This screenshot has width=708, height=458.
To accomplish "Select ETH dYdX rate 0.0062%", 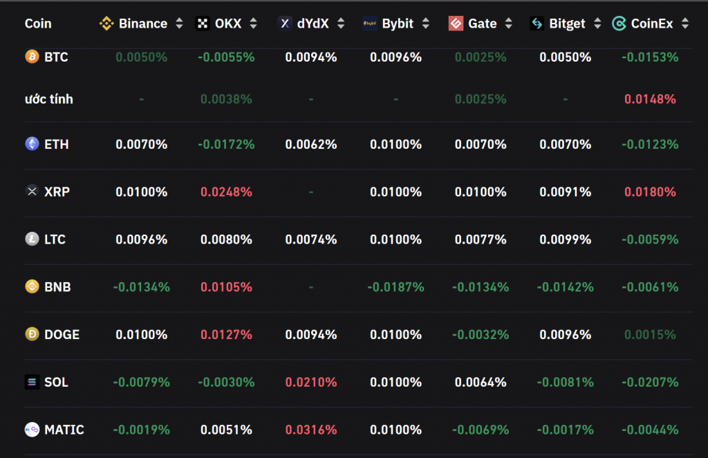I will 311,144.
